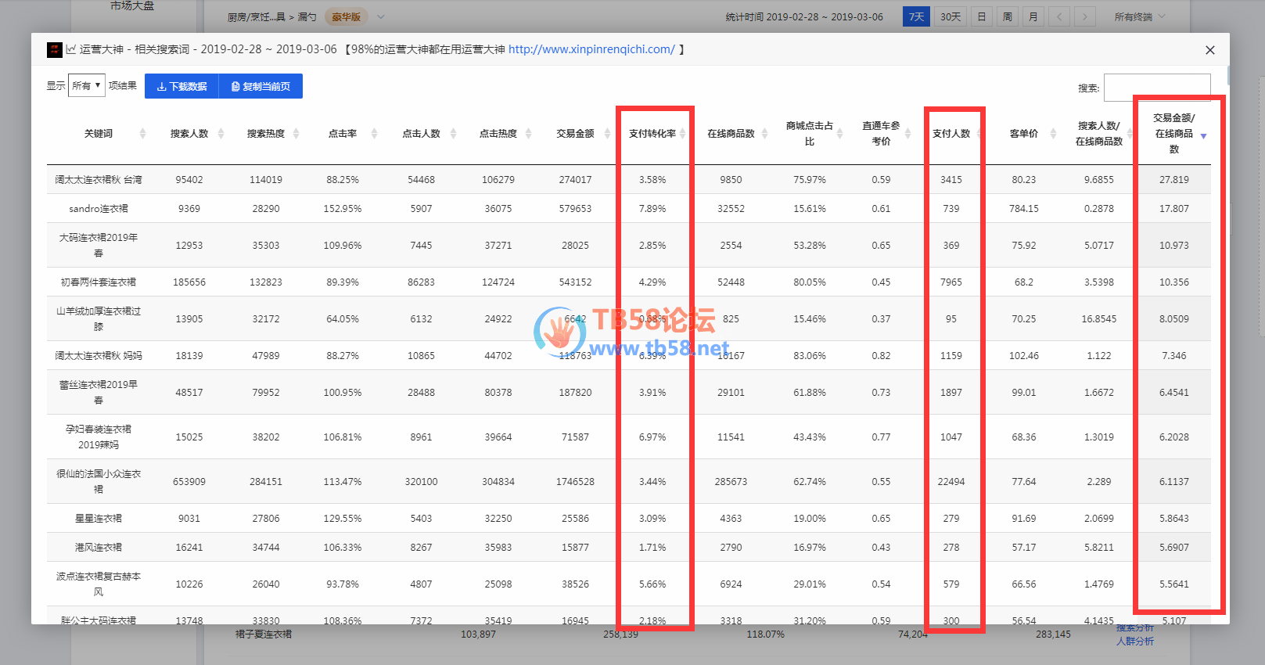The width and height of the screenshot is (1265, 665).
Task: Open the 所有 results count dropdown
Action: click(86, 86)
